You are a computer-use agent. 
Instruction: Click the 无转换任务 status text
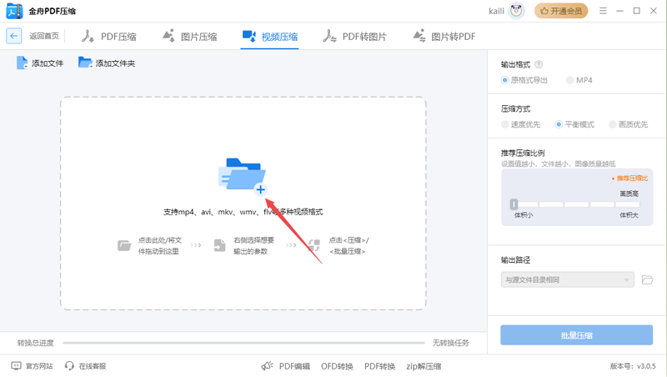450,343
